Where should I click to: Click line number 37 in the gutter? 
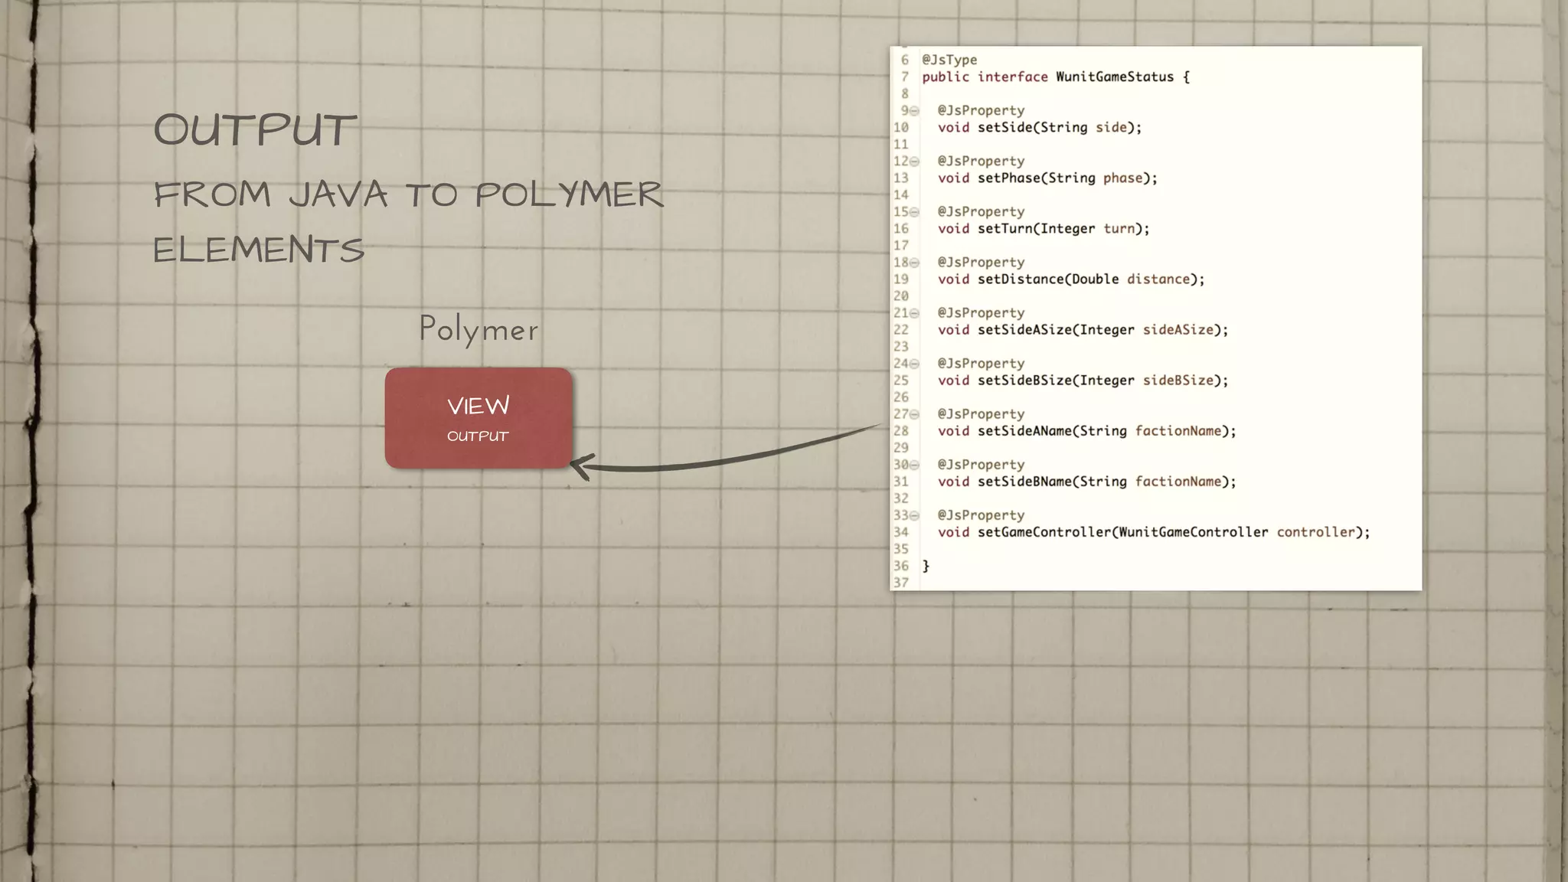[901, 583]
